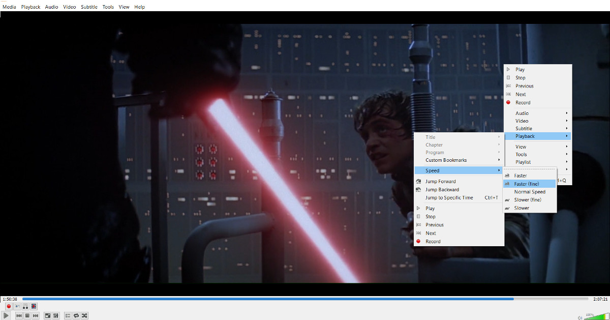Choose Faster (fine) speed option
Viewport: 610px width, 320px height.
tap(530, 184)
